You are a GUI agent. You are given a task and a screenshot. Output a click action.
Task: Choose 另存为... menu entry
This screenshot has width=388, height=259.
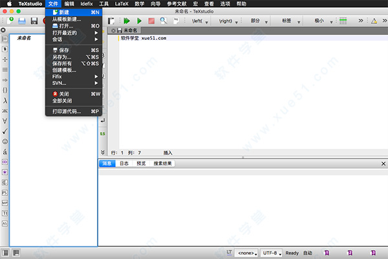[74, 57]
